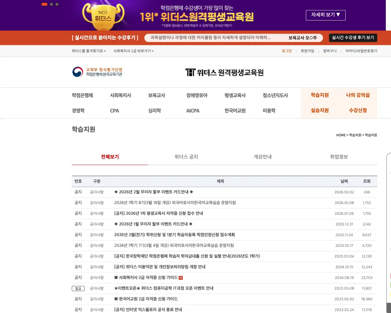391x313 pixels.
Task: Open the 수강신청 menu item
Action: pyautogui.click(x=358, y=110)
